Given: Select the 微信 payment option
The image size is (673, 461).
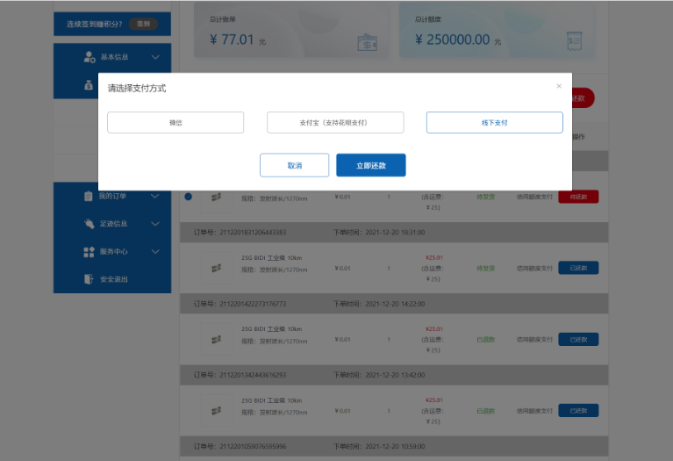Looking at the screenshot, I should (x=175, y=122).
